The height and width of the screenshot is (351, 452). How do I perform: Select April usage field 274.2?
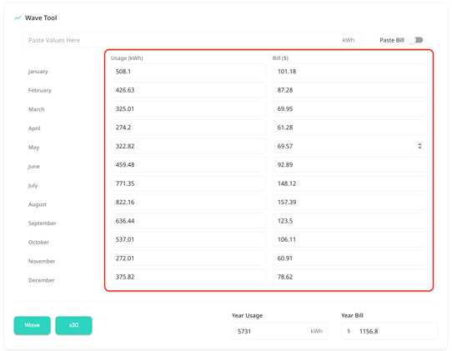click(x=188, y=128)
